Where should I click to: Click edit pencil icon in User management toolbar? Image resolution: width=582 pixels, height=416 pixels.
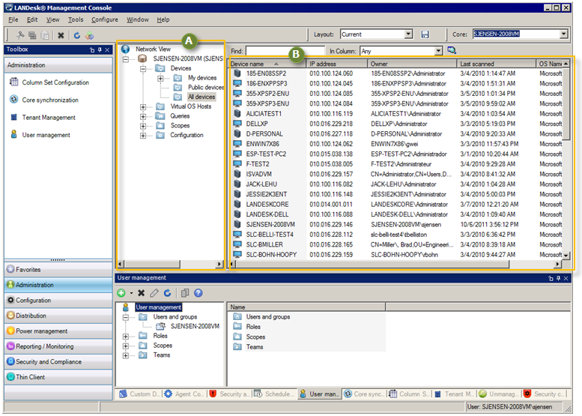click(x=154, y=293)
